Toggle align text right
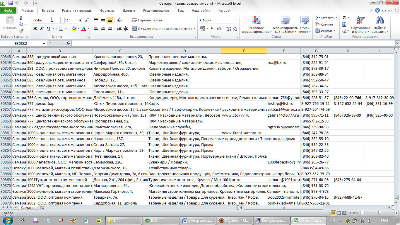 110,29
